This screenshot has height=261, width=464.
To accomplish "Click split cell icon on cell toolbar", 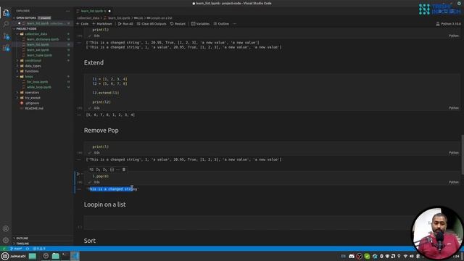I will pyautogui.click(x=112, y=170).
